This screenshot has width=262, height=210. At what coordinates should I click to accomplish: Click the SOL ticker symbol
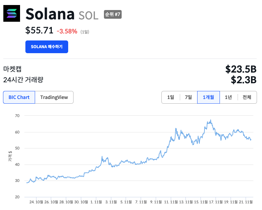[x=89, y=15]
